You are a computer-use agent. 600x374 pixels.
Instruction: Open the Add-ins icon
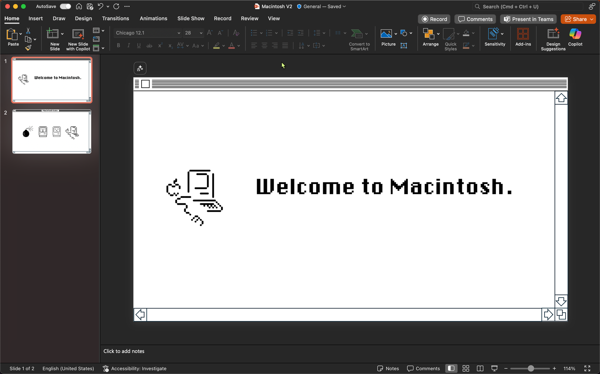coord(523,34)
